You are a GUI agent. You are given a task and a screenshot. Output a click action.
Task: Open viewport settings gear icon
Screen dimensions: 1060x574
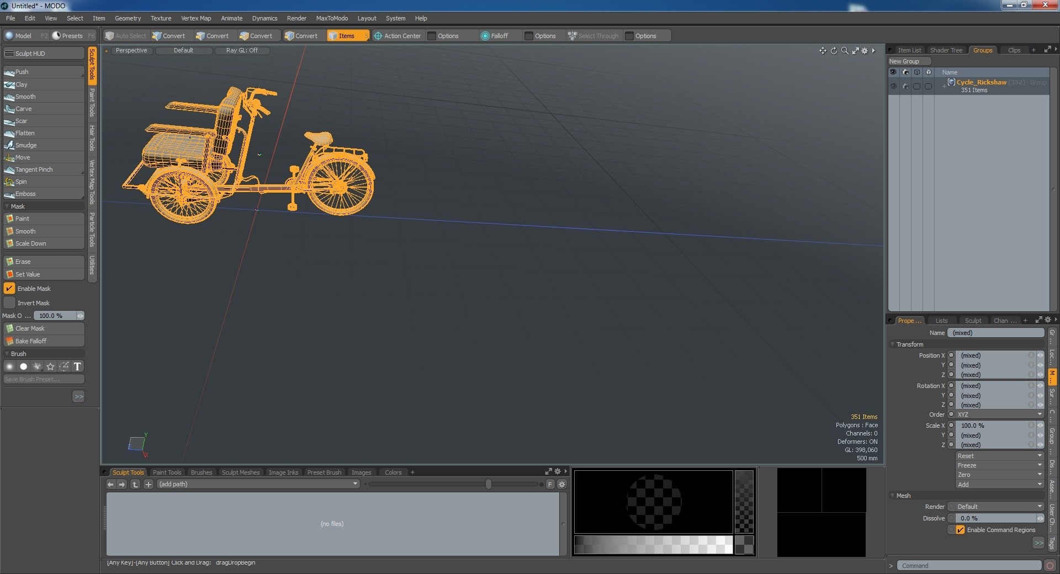pyautogui.click(x=865, y=51)
